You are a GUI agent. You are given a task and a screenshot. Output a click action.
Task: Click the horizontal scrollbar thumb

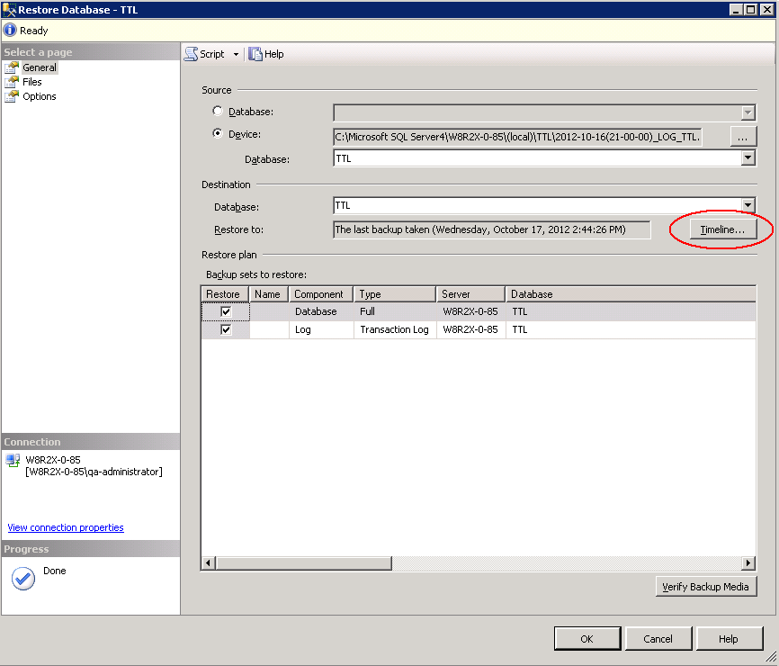coord(303,563)
